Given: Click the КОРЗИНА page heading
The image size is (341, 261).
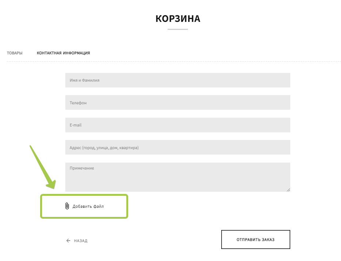Looking at the screenshot, I should (178, 19).
